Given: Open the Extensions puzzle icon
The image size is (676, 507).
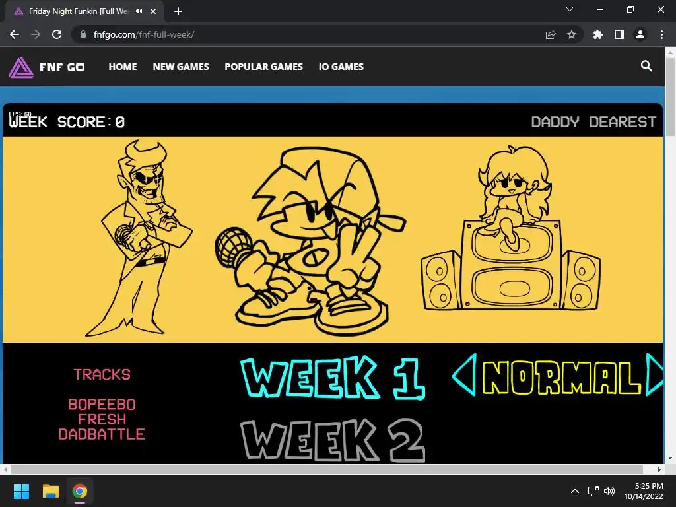Looking at the screenshot, I should (598, 34).
